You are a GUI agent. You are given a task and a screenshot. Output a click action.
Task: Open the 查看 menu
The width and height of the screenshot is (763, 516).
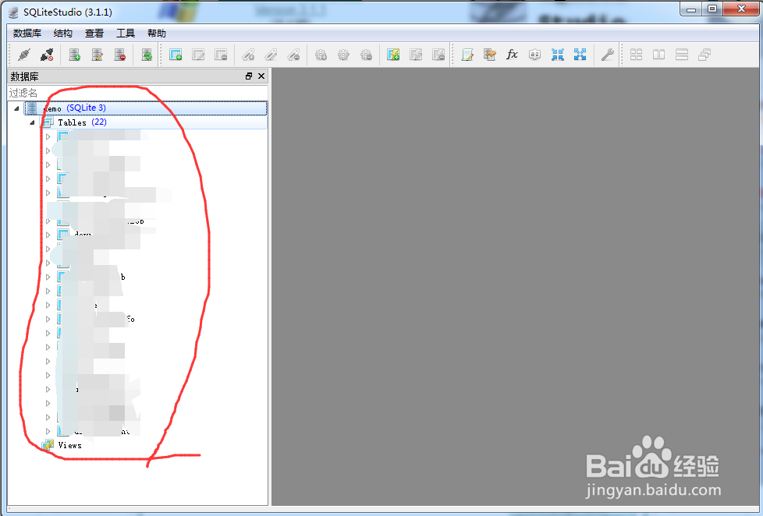click(x=94, y=33)
